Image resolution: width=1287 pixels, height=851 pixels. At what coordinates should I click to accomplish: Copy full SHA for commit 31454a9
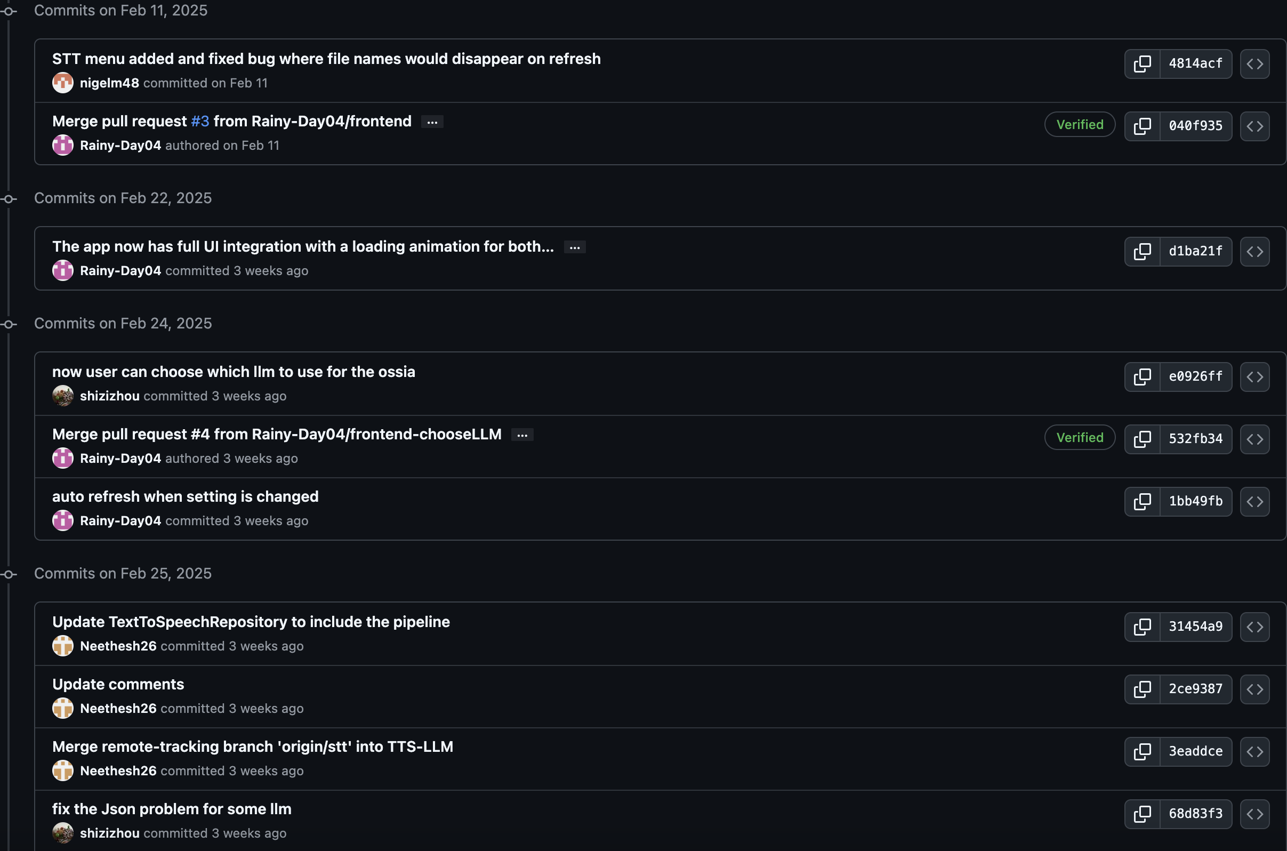tap(1142, 627)
